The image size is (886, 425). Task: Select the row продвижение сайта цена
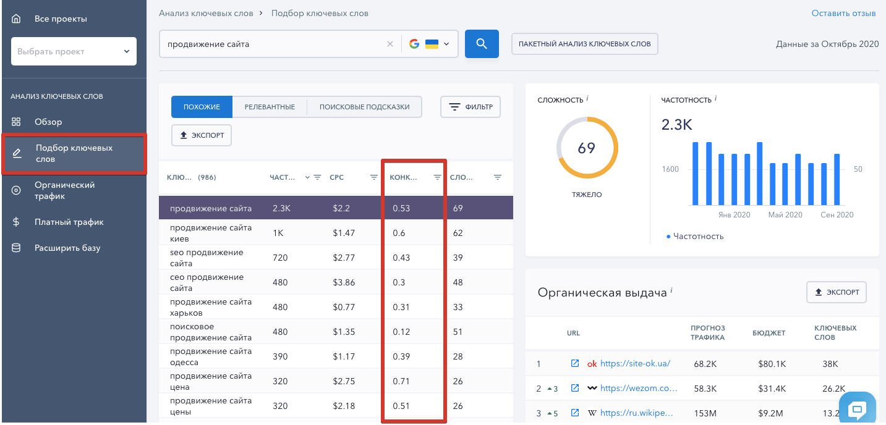[336, 381]
